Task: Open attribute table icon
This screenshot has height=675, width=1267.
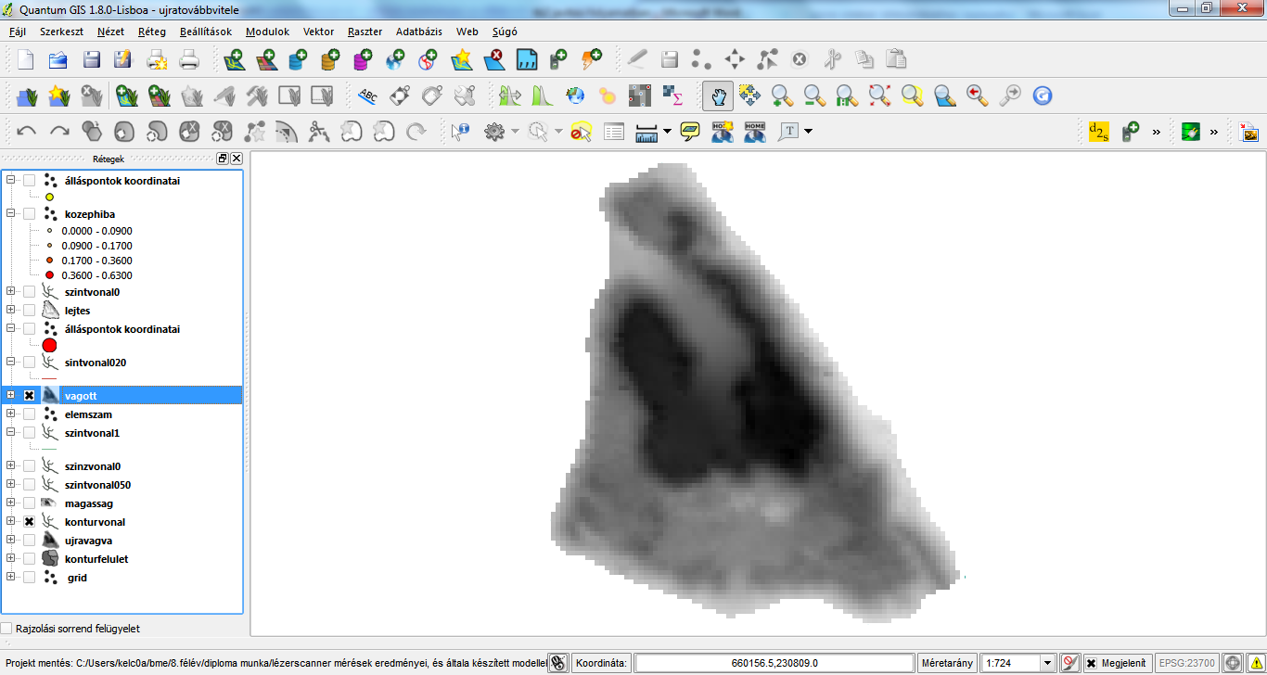Action: [x=614, y=132]
